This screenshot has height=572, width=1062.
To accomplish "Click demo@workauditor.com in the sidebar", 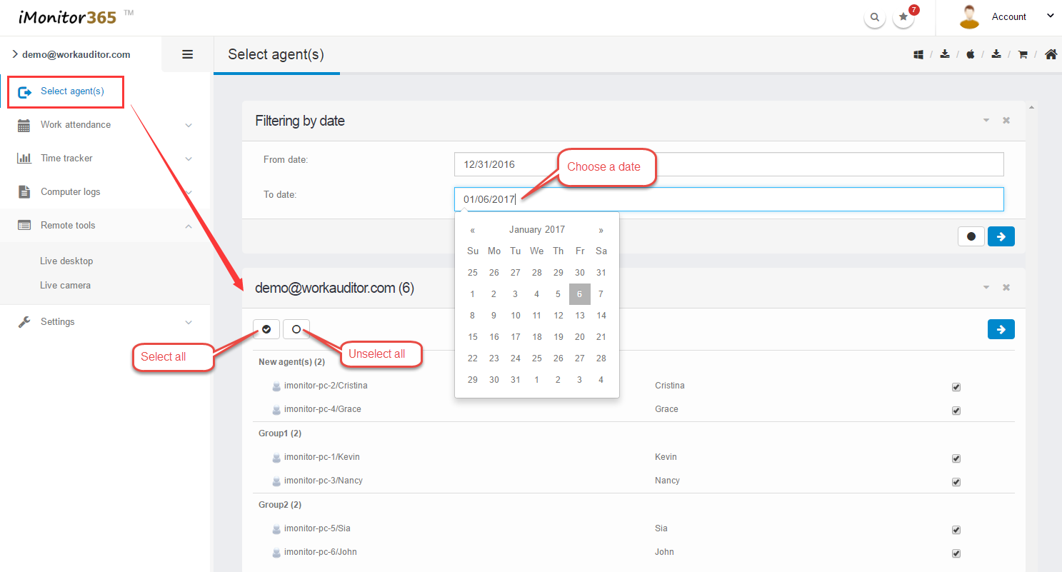I will click(76, 54).
